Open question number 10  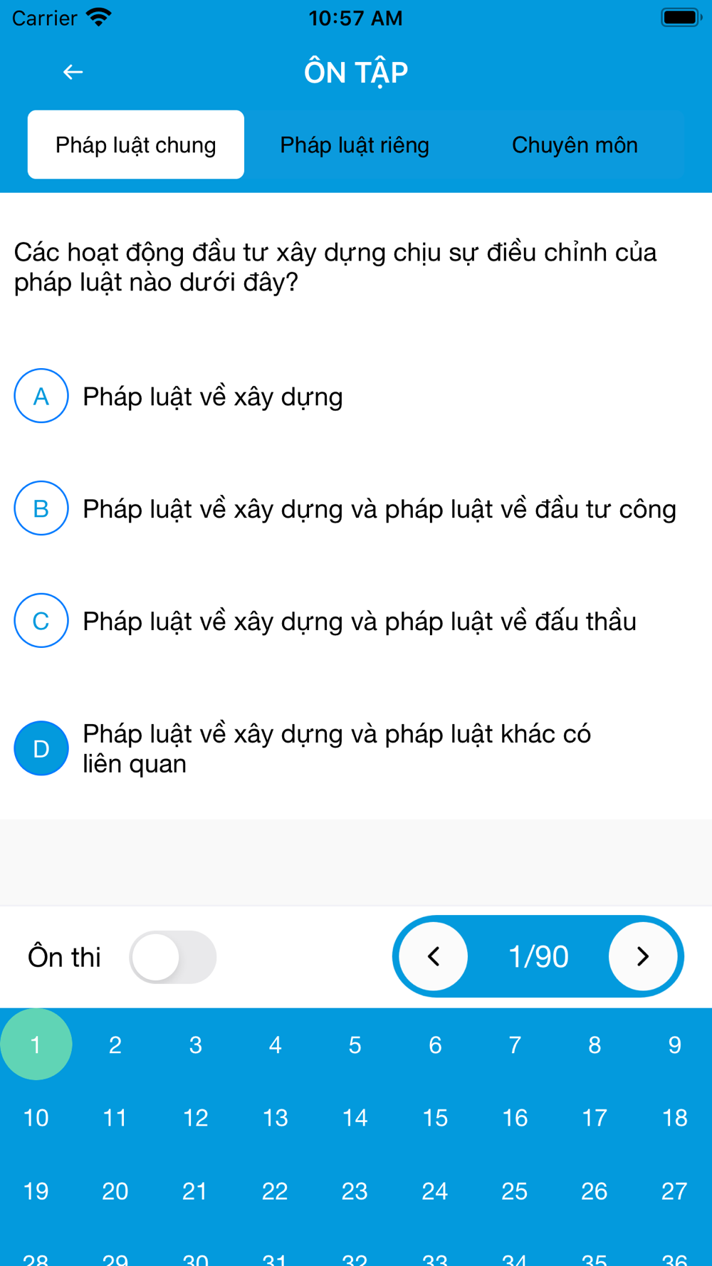pos(36,1118)
